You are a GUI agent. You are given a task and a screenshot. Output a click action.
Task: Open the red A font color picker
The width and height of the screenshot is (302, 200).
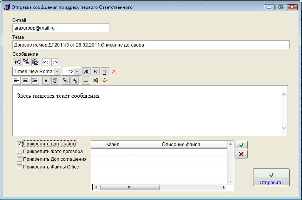pos(114,72)
